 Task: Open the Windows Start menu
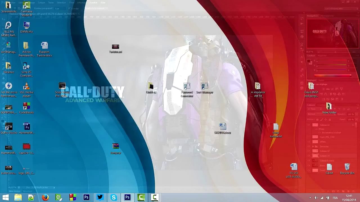point(5,198)
